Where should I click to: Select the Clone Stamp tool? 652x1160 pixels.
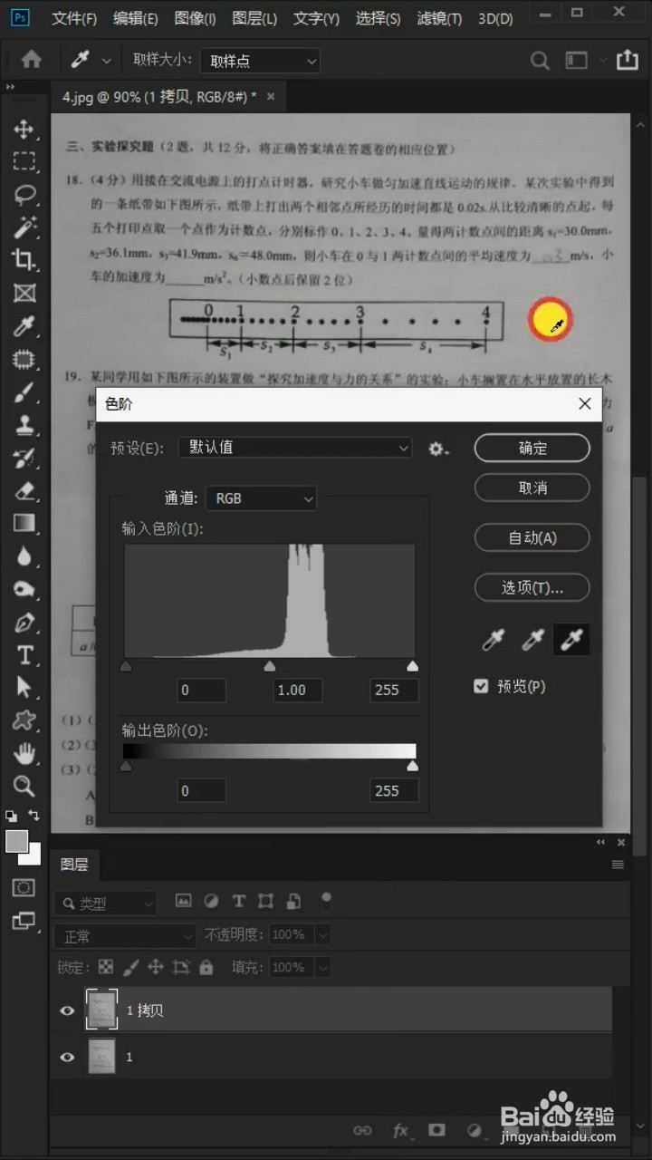(x=24, y=424)
